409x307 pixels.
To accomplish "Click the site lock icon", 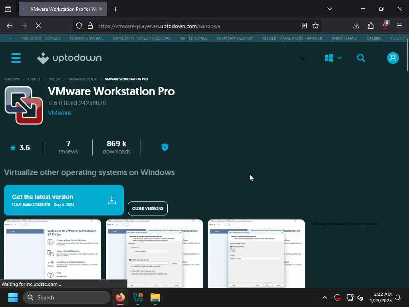I will (90, 26).
